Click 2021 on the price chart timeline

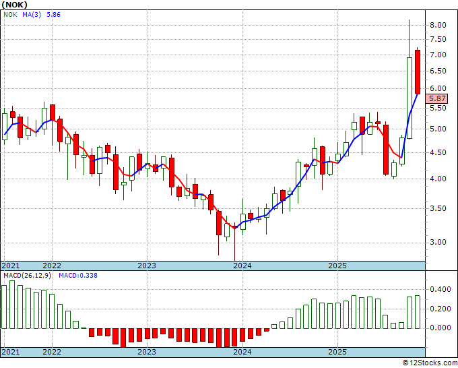(x=11, y=266)
